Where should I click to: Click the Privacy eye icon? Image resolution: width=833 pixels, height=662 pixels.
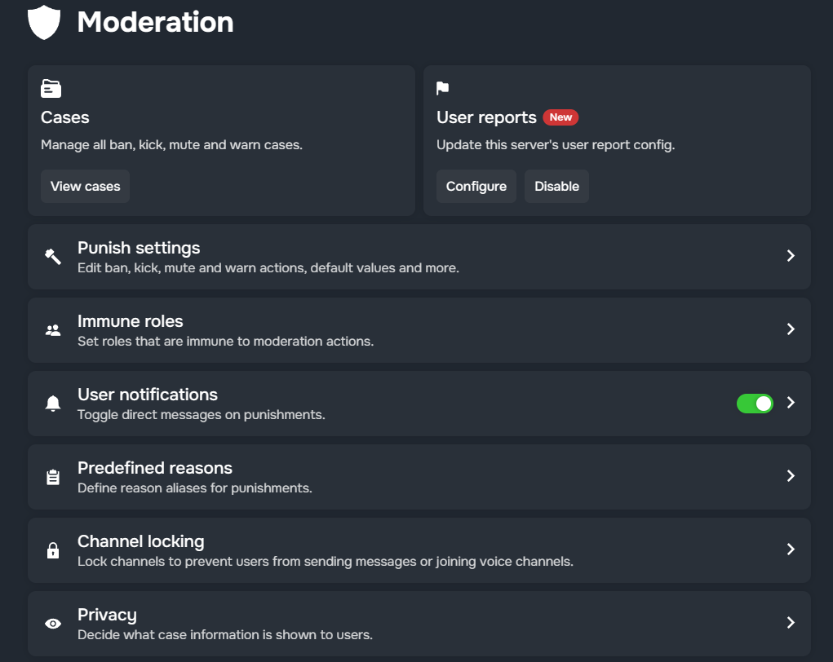coord(53,624)
